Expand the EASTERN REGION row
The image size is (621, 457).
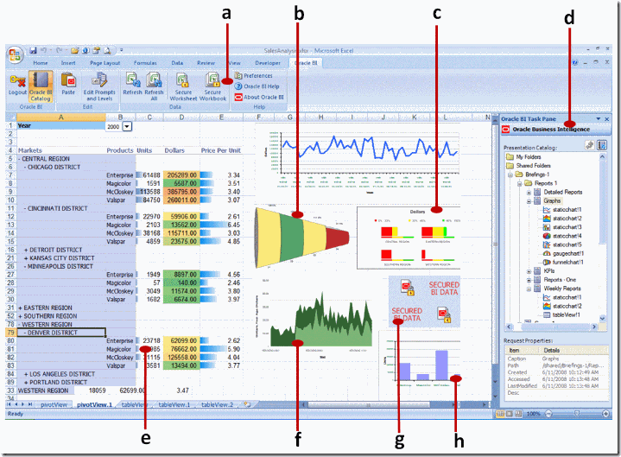[x=20, y=308]
